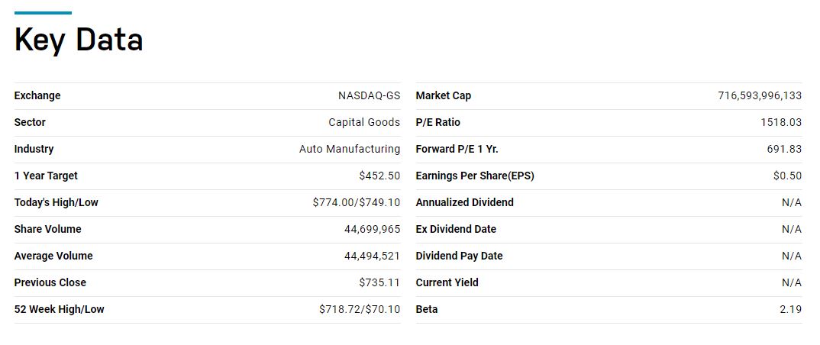Click the Beta value 2.19
Image resolution: width=820 pixels, height=345 pixels.
pyautogui.click(x=791, y=310)
